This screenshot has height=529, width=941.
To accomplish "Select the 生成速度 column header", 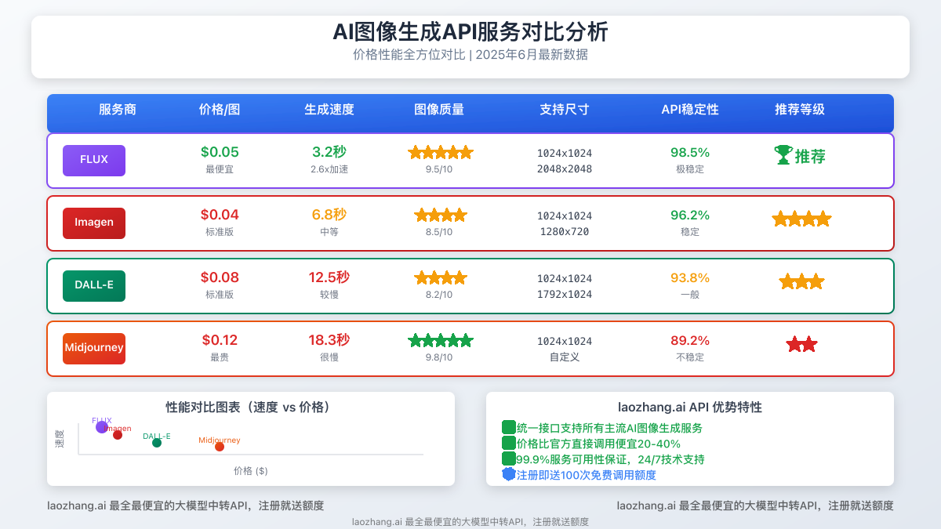I will pos(329,110).
